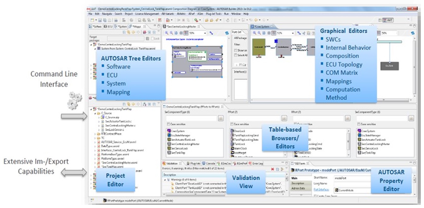Screen dimensions: 424x208
Task: Enable the Show on checkbox under Filter
Action: pos(235,50)
